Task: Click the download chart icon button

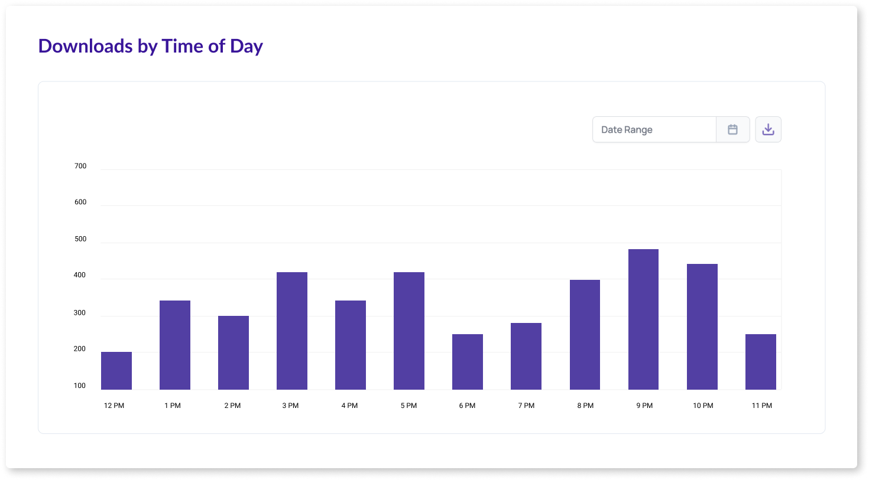Action: pos(768,129)
